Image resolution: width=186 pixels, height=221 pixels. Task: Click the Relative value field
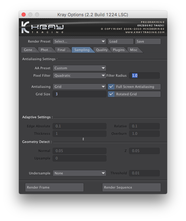(144, 126)
